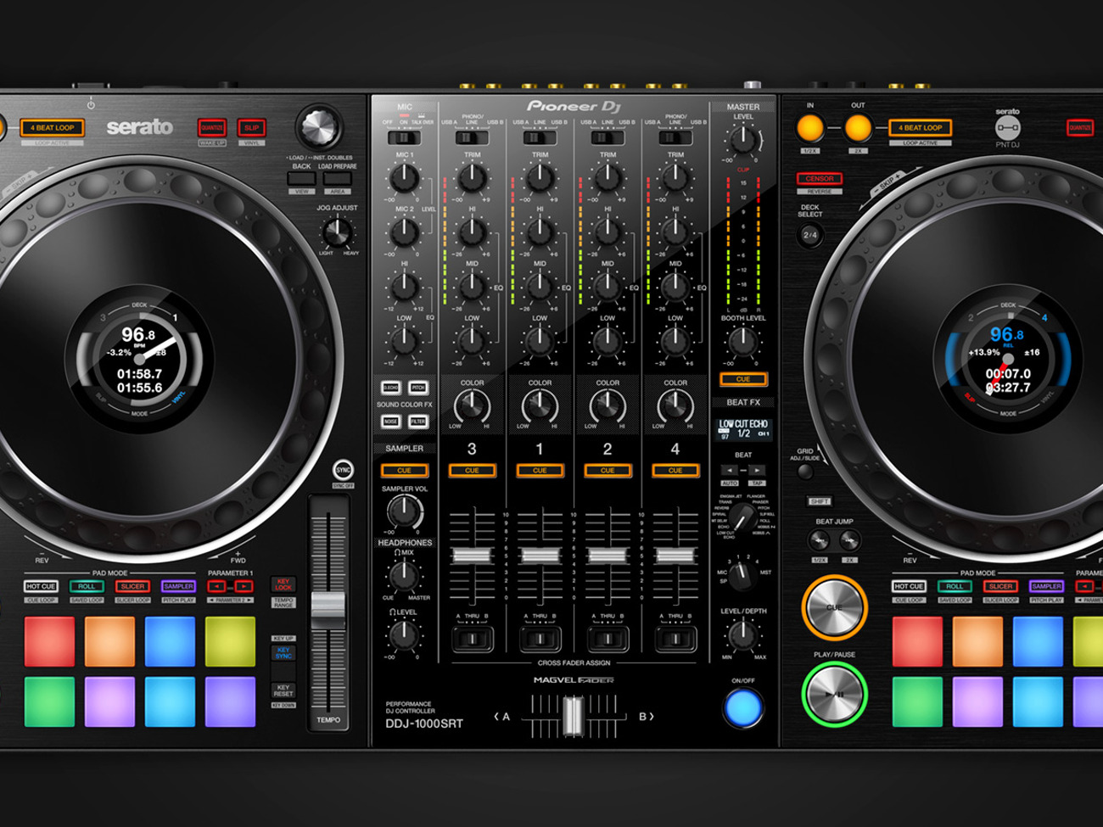
Task: Select right deck HOT CUE pad mode
Action: point(909,586)
